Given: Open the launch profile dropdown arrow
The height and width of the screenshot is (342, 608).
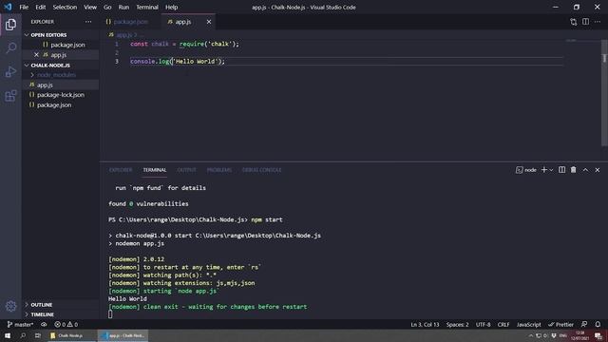Looking at the screenshot, I should pyautogui.click(x=551, y=170).
